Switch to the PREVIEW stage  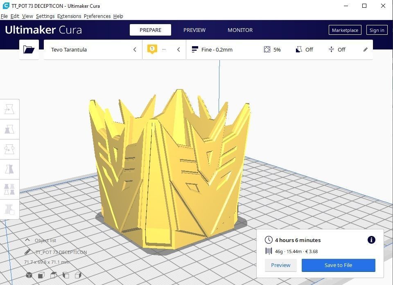click(x=194, y=30)
